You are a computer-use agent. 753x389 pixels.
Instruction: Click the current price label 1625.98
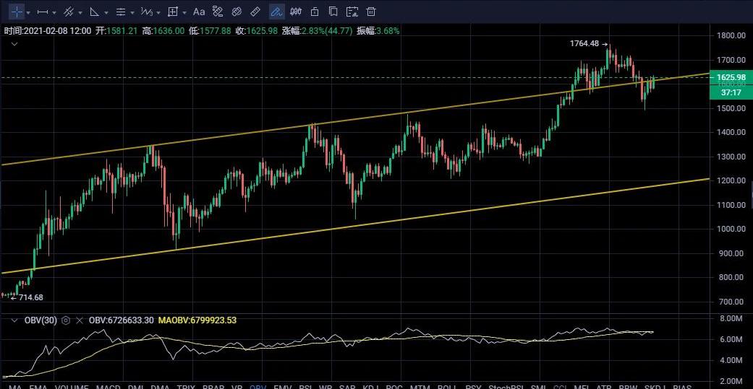coord(731,77)
